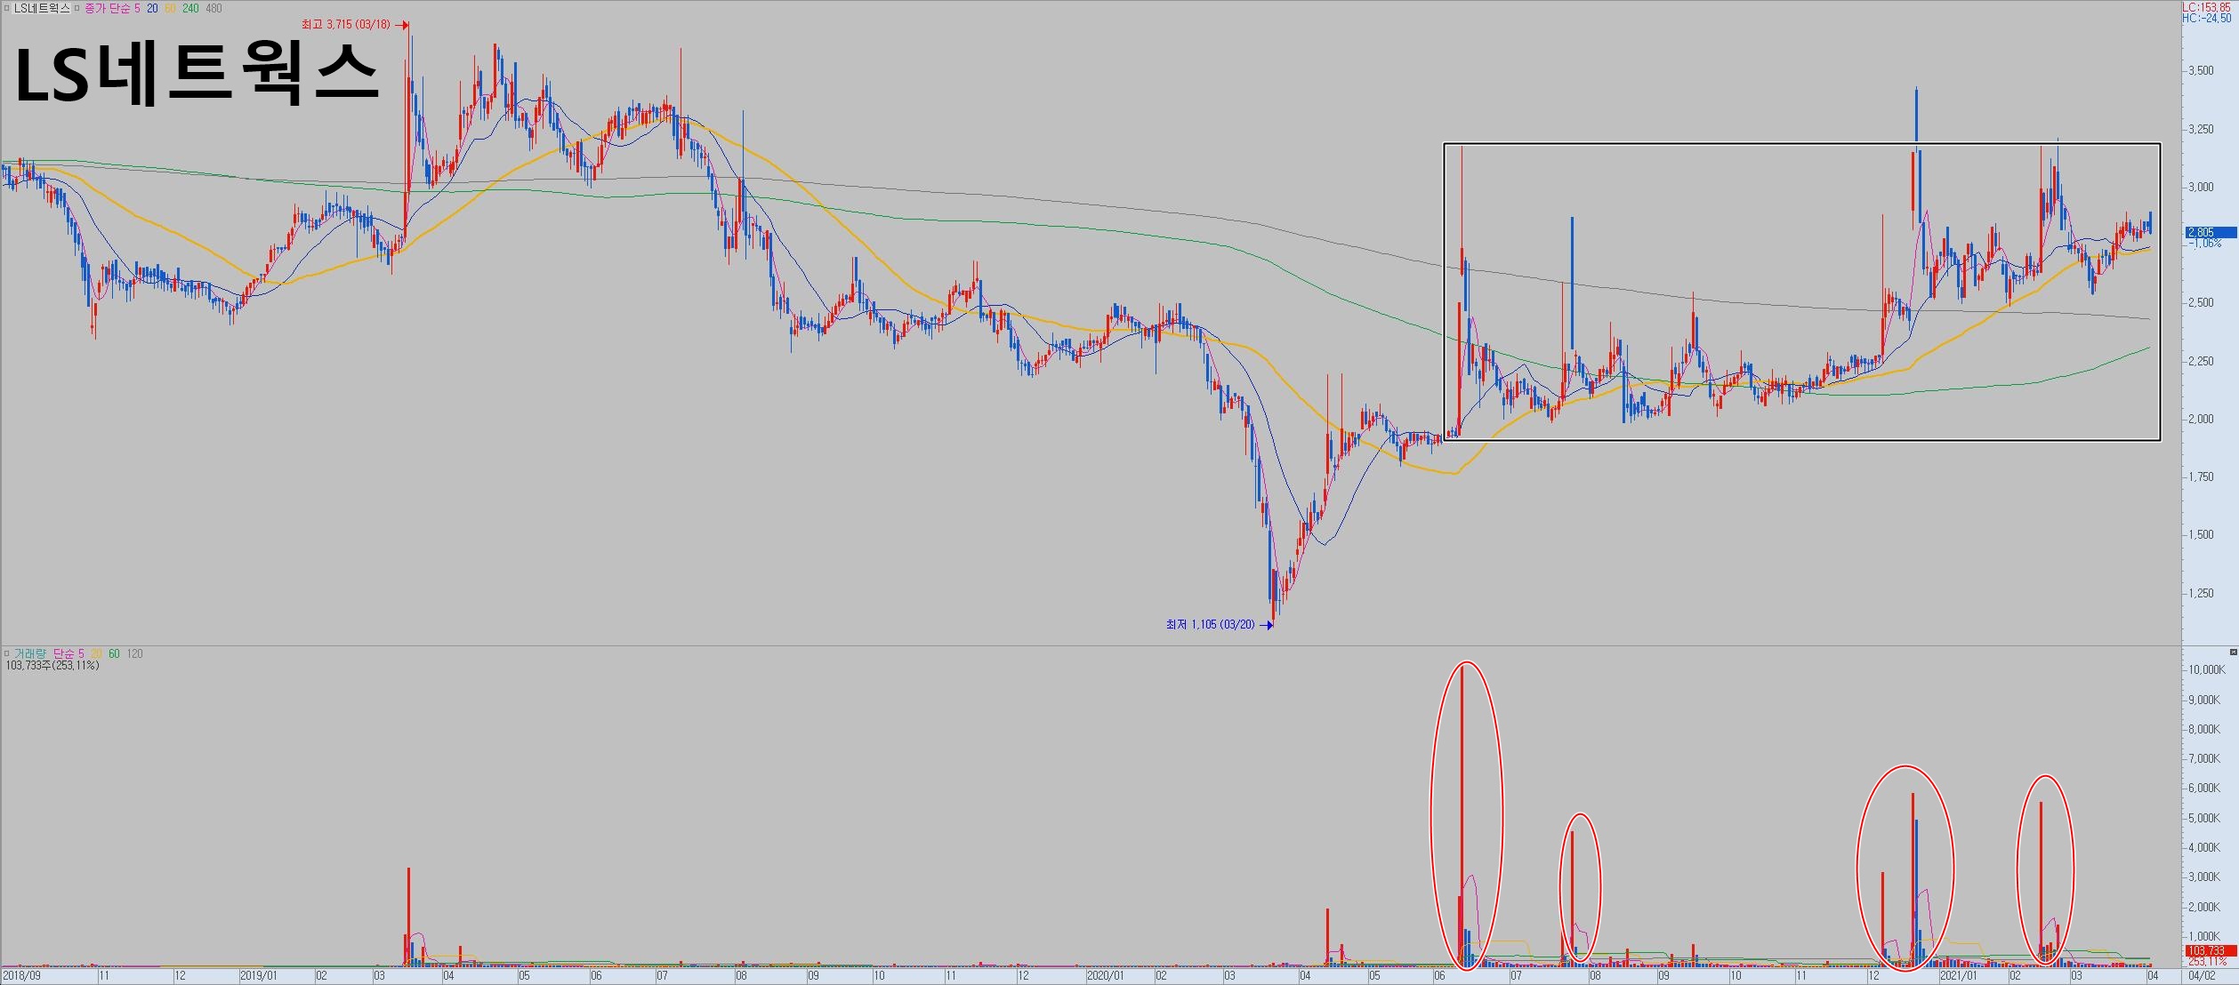Screen dimensions: 2239x985
Task: Click the 04/02 date label at axis end
Action: click(x=2202, y=976)
